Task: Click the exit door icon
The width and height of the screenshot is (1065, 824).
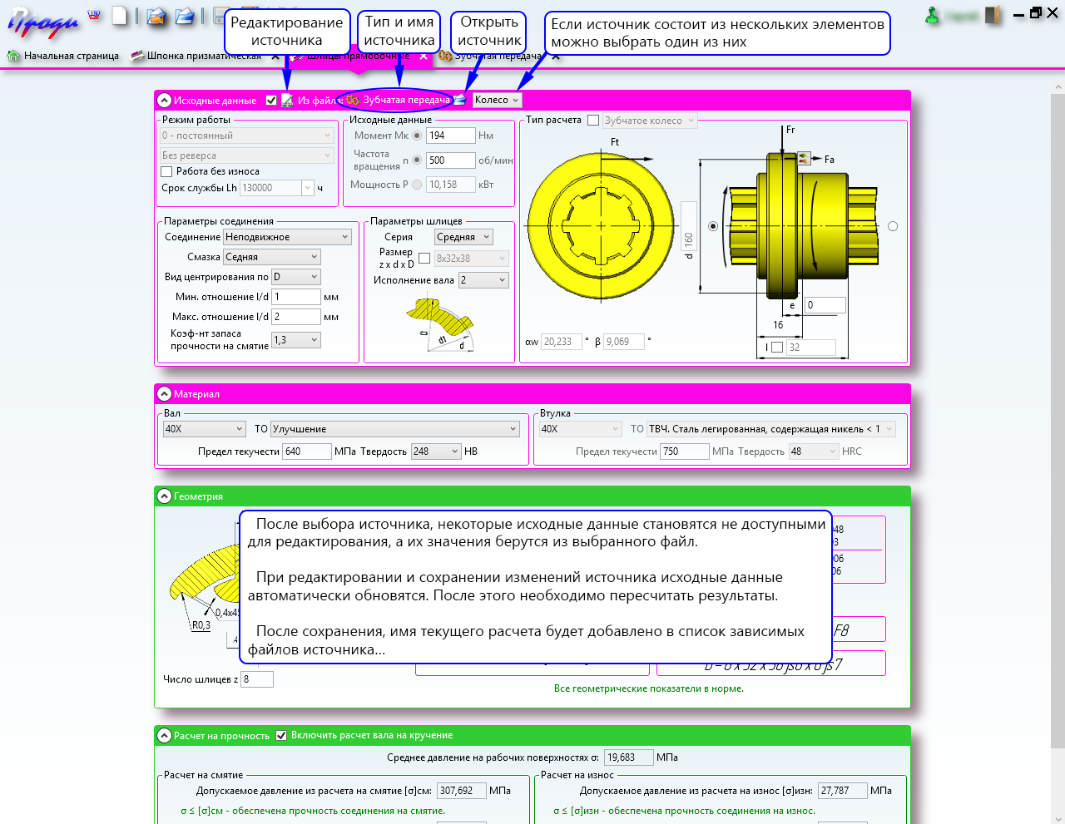Action: (993, 15)
